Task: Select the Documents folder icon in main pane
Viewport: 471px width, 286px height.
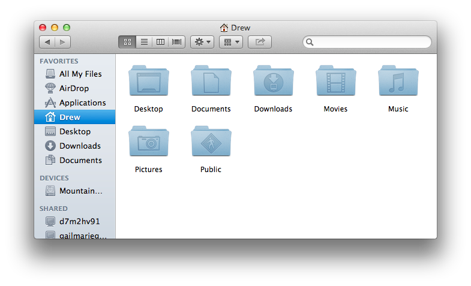Action: coord(211,80)
